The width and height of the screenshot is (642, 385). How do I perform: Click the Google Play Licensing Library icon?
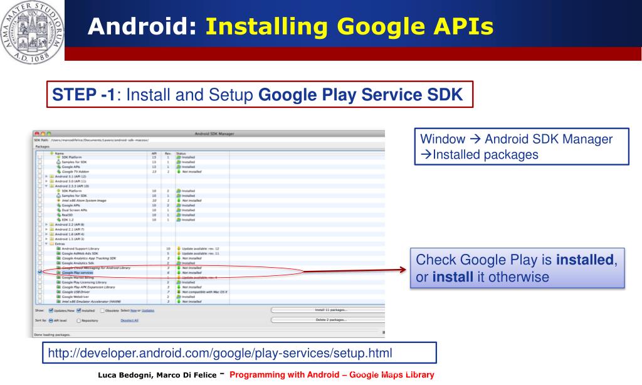58,282
